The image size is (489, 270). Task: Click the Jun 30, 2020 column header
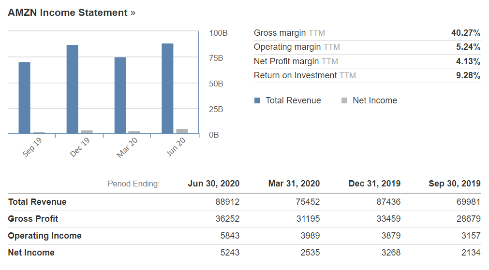pos(213,184)
